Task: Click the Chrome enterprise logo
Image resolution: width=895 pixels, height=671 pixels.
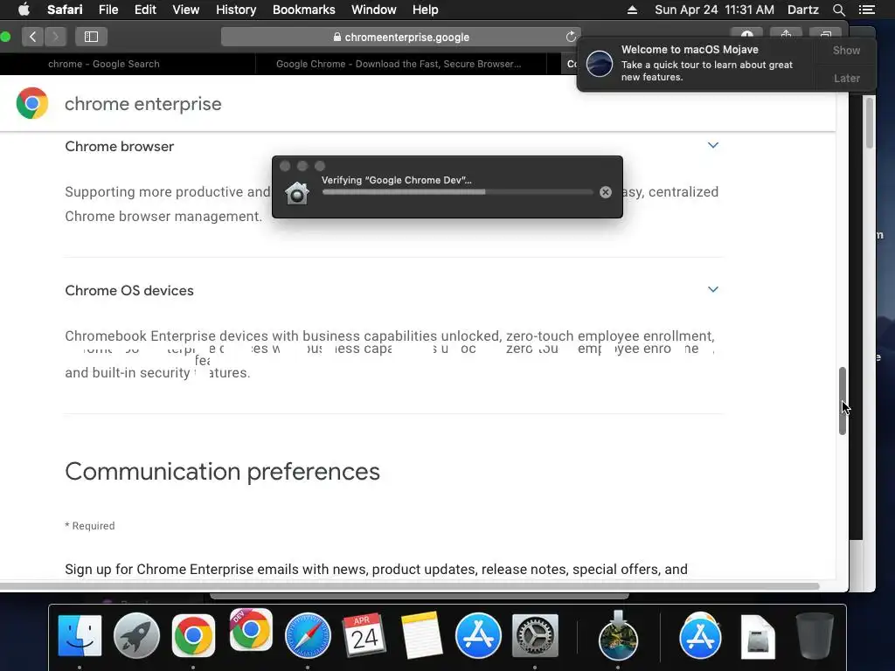Action: point(32,103)
